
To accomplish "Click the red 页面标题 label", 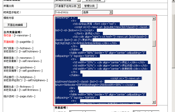I will 9,42.
